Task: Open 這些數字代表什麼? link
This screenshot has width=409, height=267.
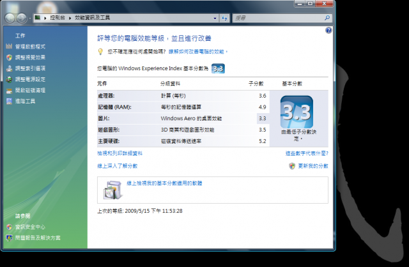Action: (x=307, y=153)
